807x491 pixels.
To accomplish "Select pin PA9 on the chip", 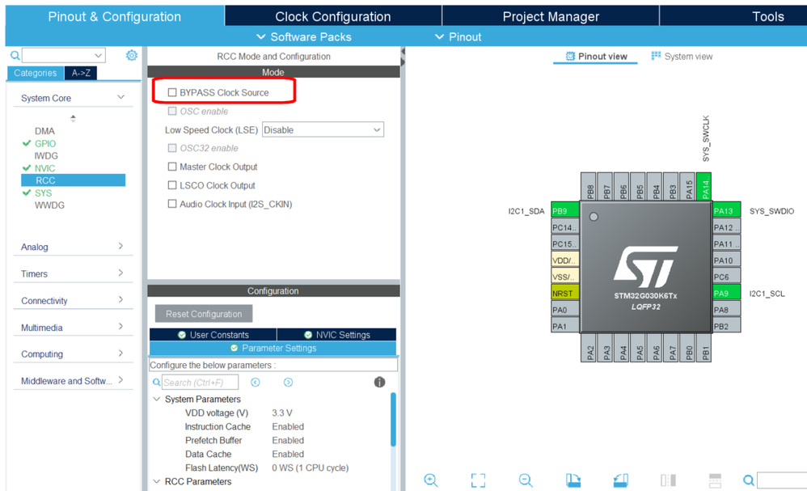I will click(726, 293).
